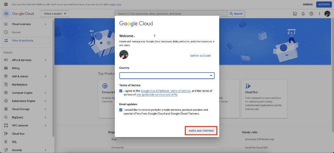Expand APIs & Services submenu chevron
The image size is (334, 153).
point(45,60)
